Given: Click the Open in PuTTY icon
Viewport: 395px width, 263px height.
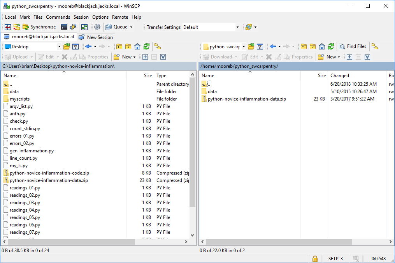Looking at the screenshot, I should pos(73,27).
